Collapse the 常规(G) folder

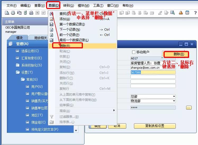pos(23,79)
